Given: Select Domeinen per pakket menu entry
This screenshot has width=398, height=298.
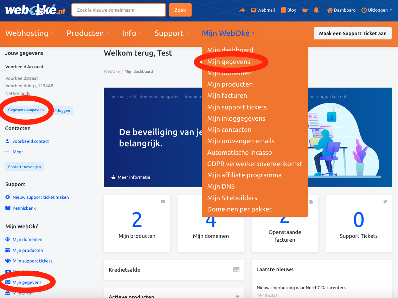Looking at the screenshot, I should (x=239, y=209).
